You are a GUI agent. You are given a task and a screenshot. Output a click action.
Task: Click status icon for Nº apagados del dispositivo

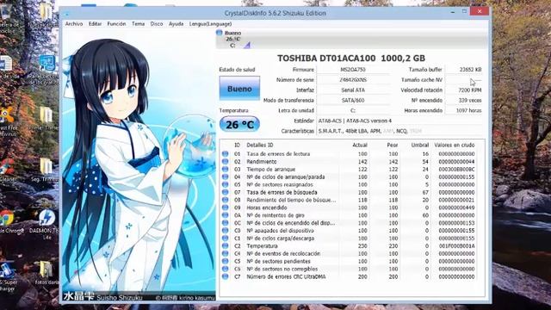226,231
